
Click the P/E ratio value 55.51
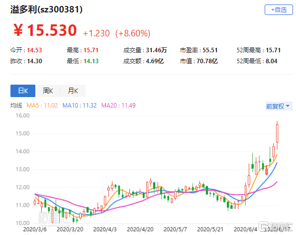[210, 50]
